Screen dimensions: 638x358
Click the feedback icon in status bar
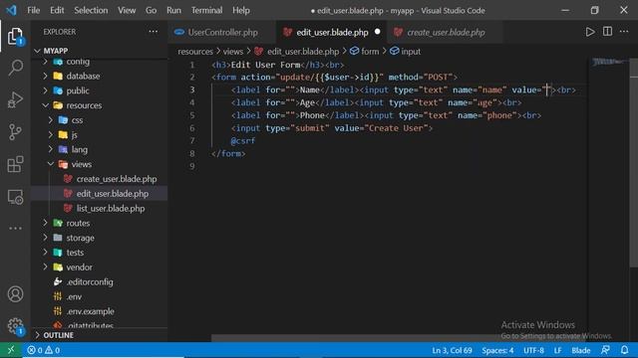point(605,350)
